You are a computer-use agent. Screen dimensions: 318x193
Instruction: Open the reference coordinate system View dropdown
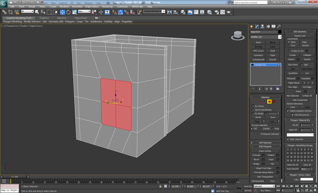click(x=84, y=11)
